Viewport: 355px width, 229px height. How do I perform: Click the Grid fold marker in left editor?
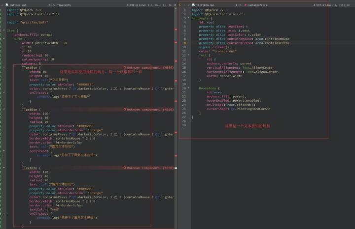4,39
